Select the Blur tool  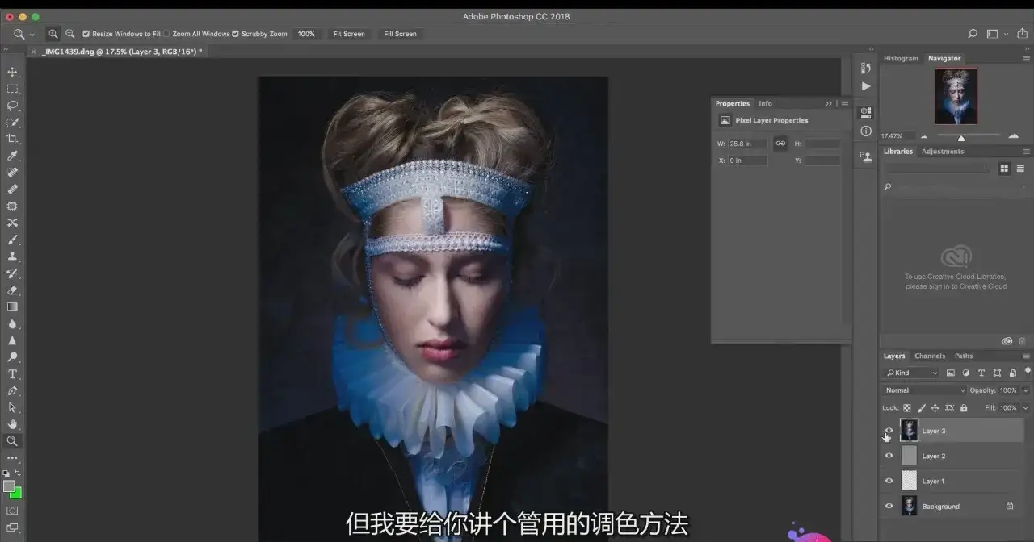coord(12,323)
